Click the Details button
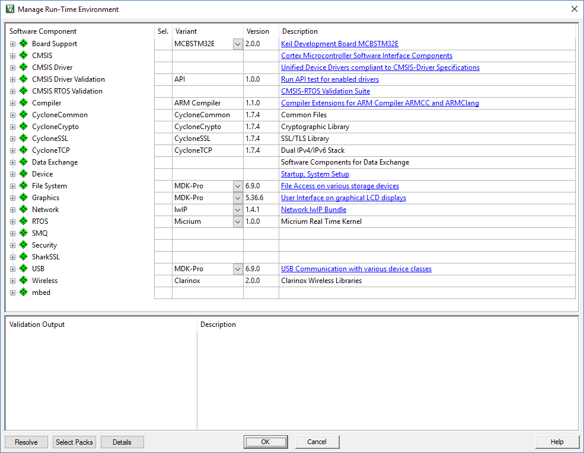 (122, 442)
